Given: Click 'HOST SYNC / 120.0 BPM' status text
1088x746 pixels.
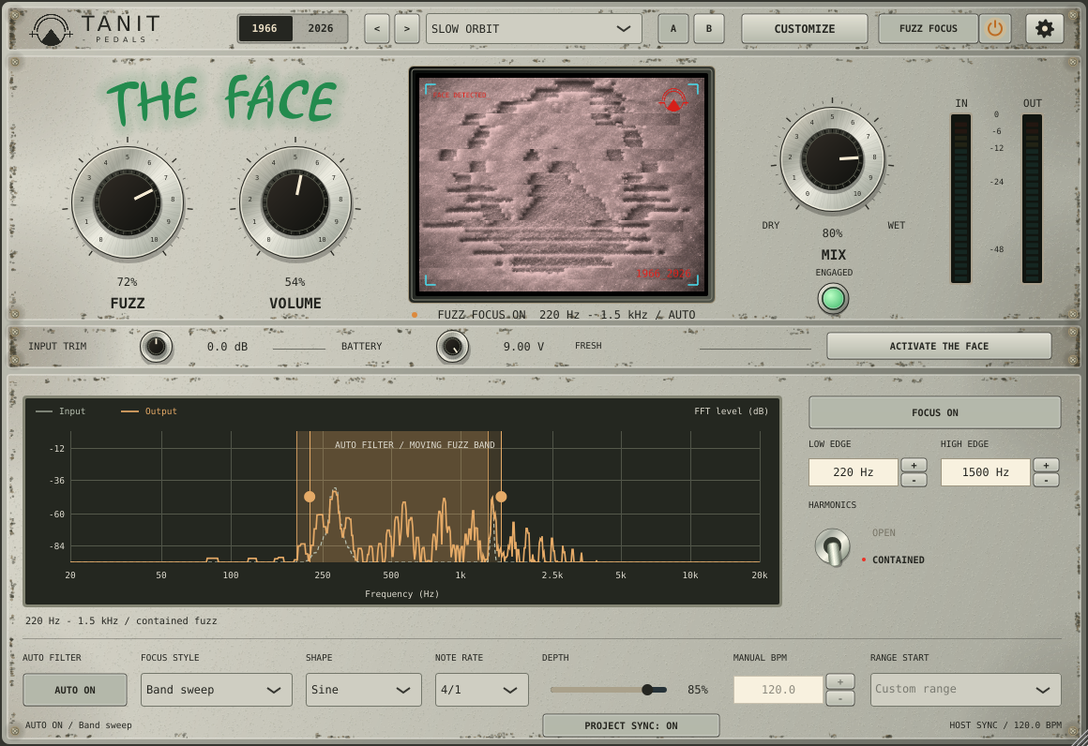Looking at the screenshot, I should click(x=1005, y=725).
